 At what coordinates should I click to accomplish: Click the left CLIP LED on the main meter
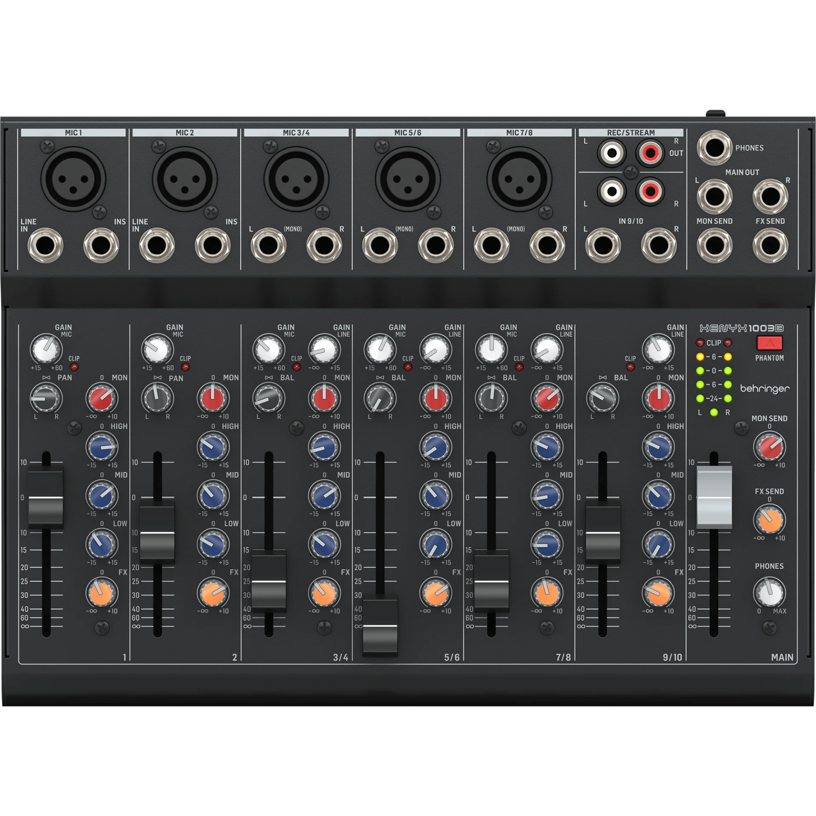click(700, 343)
